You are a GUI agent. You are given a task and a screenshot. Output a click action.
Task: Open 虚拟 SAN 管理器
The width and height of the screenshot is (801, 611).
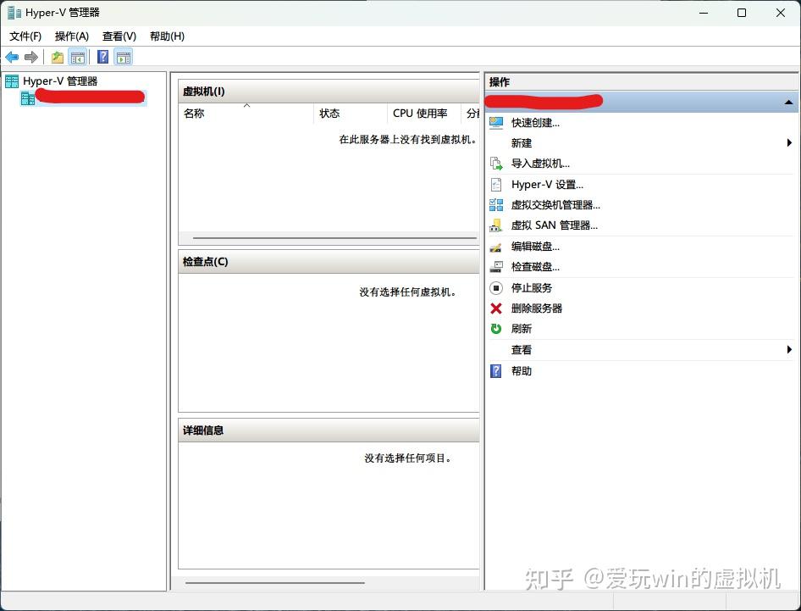553,225
